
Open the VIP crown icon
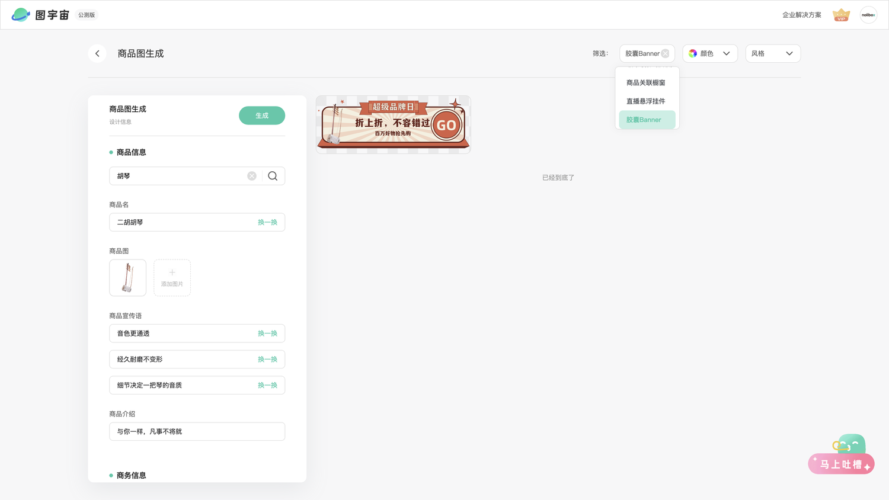click(841, 15)
